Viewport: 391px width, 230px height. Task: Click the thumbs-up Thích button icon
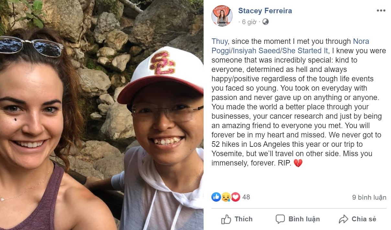[x=226, y=219]
